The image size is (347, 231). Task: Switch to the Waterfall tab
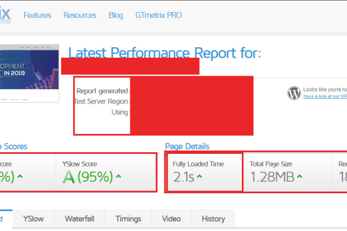pos(80,218)
